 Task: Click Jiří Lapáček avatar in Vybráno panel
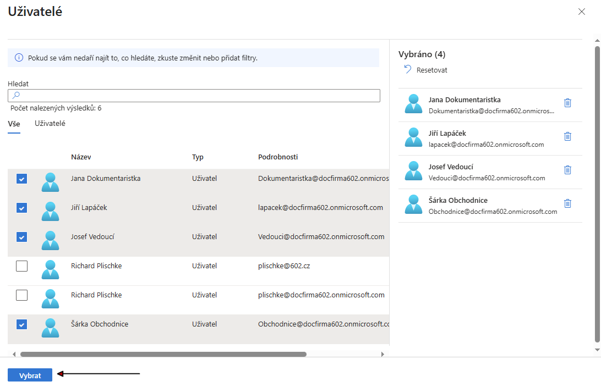click(413, 137)
